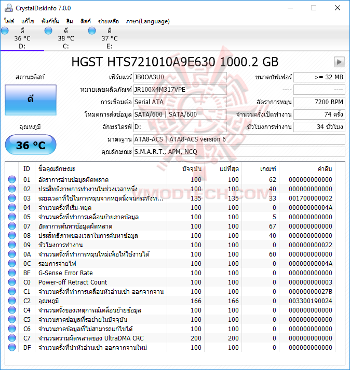This screenshot has height=370, width=350.
Task: Click the ชื่อคุณลักษณะ attribute name column header
Action: (101, 169)
